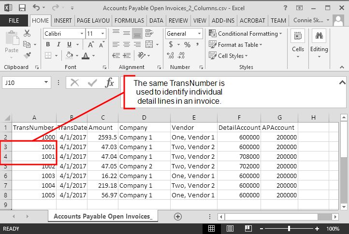349x234 pixels.
Task: Click the Save icon in quick access toolbar
Action: pyautogui.click(x=22, y=8)
